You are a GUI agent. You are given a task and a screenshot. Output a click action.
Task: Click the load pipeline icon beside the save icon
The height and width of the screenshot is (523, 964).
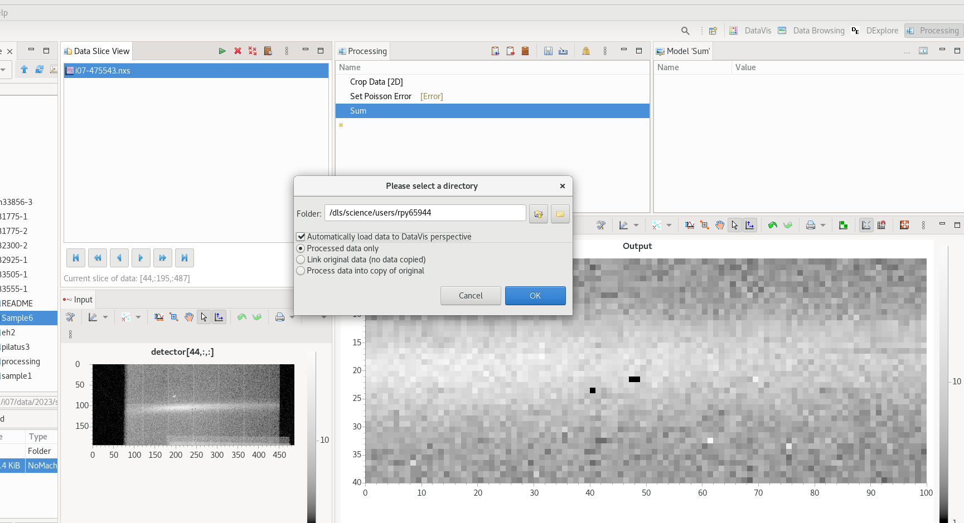[563, 51]
